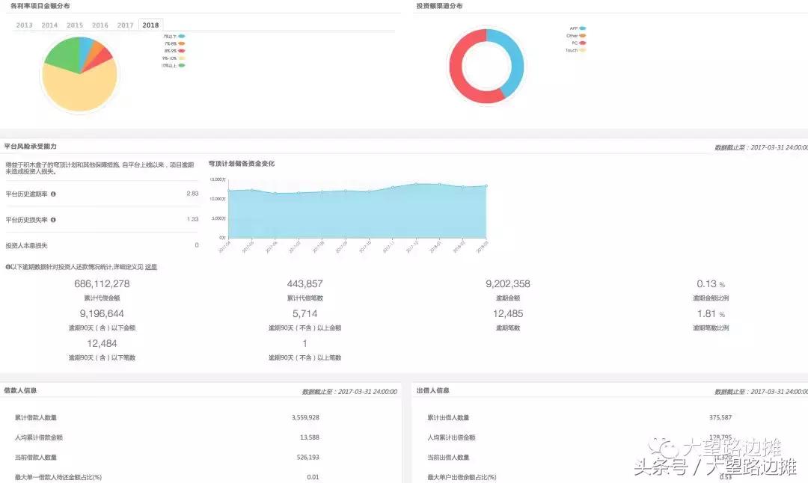Screen dimensions: 808x483
Task: Click the 8%-9% legend color marker
Action: [182, 51]
